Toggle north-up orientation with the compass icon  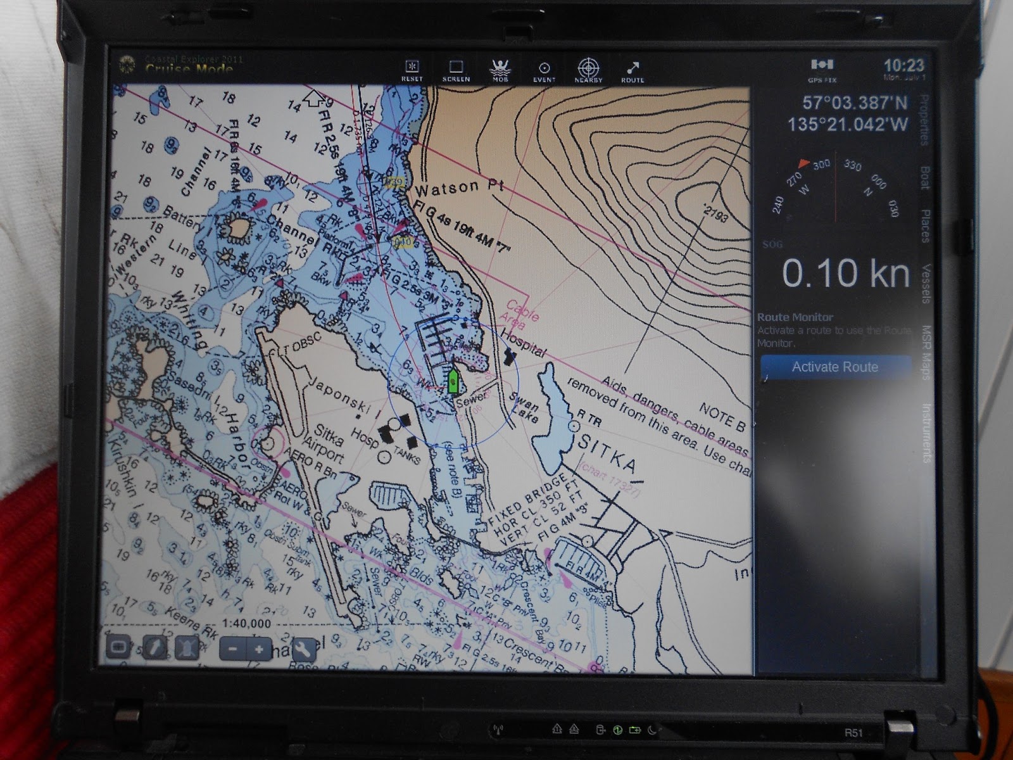(154, 648)
